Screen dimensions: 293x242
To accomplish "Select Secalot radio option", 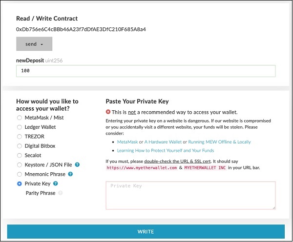I will (x=20, y=155).
